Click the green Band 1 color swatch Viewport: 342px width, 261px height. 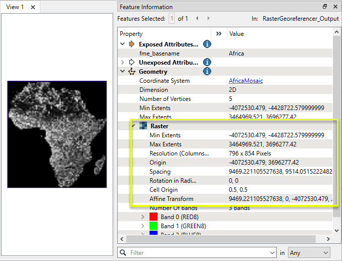[x=154, y=226]
